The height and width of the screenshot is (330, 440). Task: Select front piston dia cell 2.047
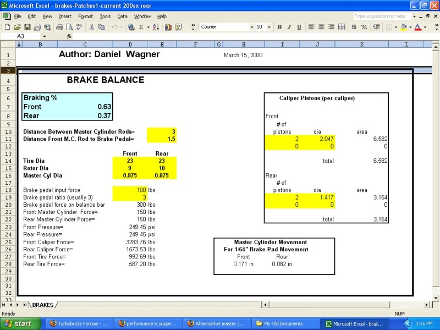[317, 139]
